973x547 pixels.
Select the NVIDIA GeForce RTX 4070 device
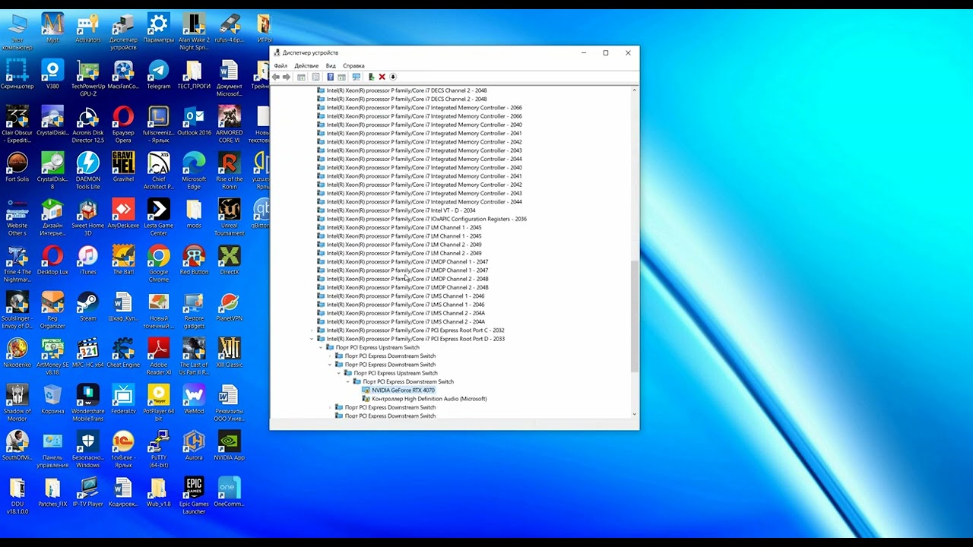(x=403, y=390)
